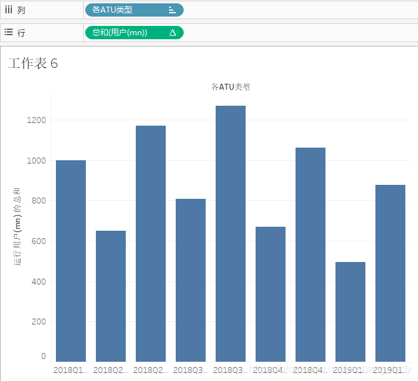Image resolution: width=418 pixels, height=381 pixels.
Task: Select the 各ATU类型 pill in columns
Action: (134, 10)
